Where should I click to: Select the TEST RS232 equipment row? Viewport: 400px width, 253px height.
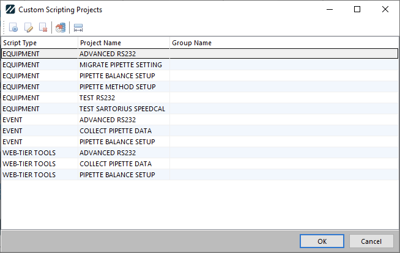[x=97, y=98]
